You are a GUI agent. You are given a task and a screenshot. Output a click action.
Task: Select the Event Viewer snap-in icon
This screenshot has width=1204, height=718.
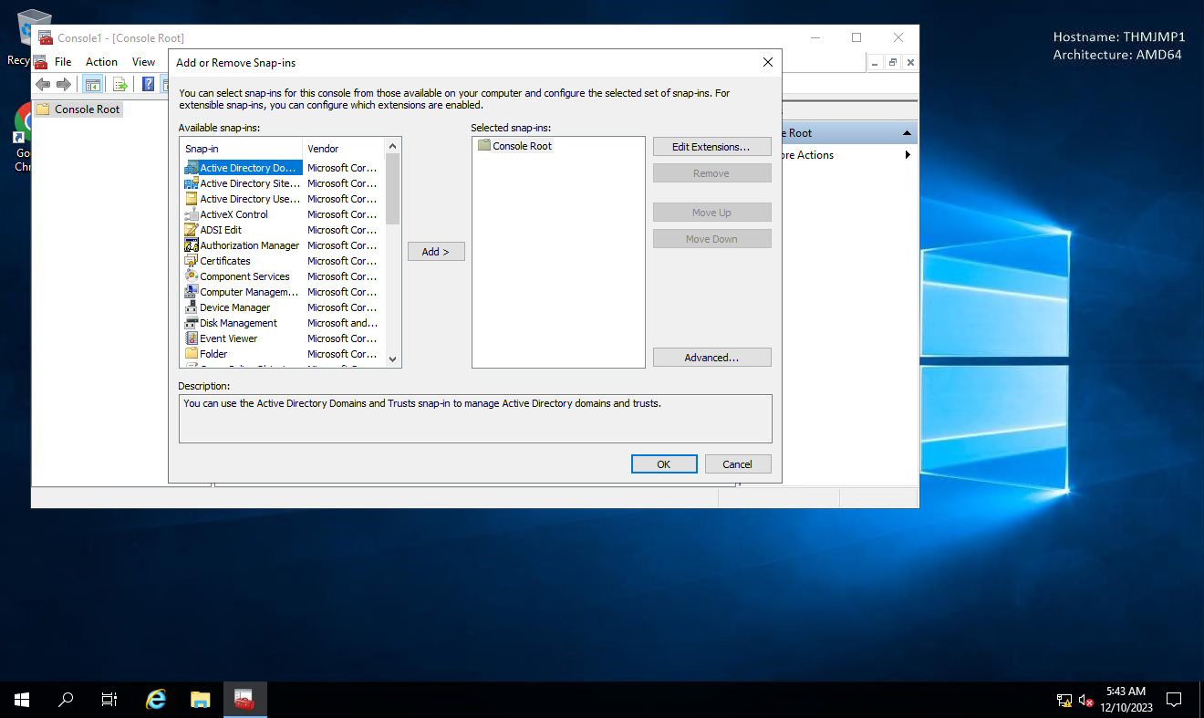[x=192, y=338]
